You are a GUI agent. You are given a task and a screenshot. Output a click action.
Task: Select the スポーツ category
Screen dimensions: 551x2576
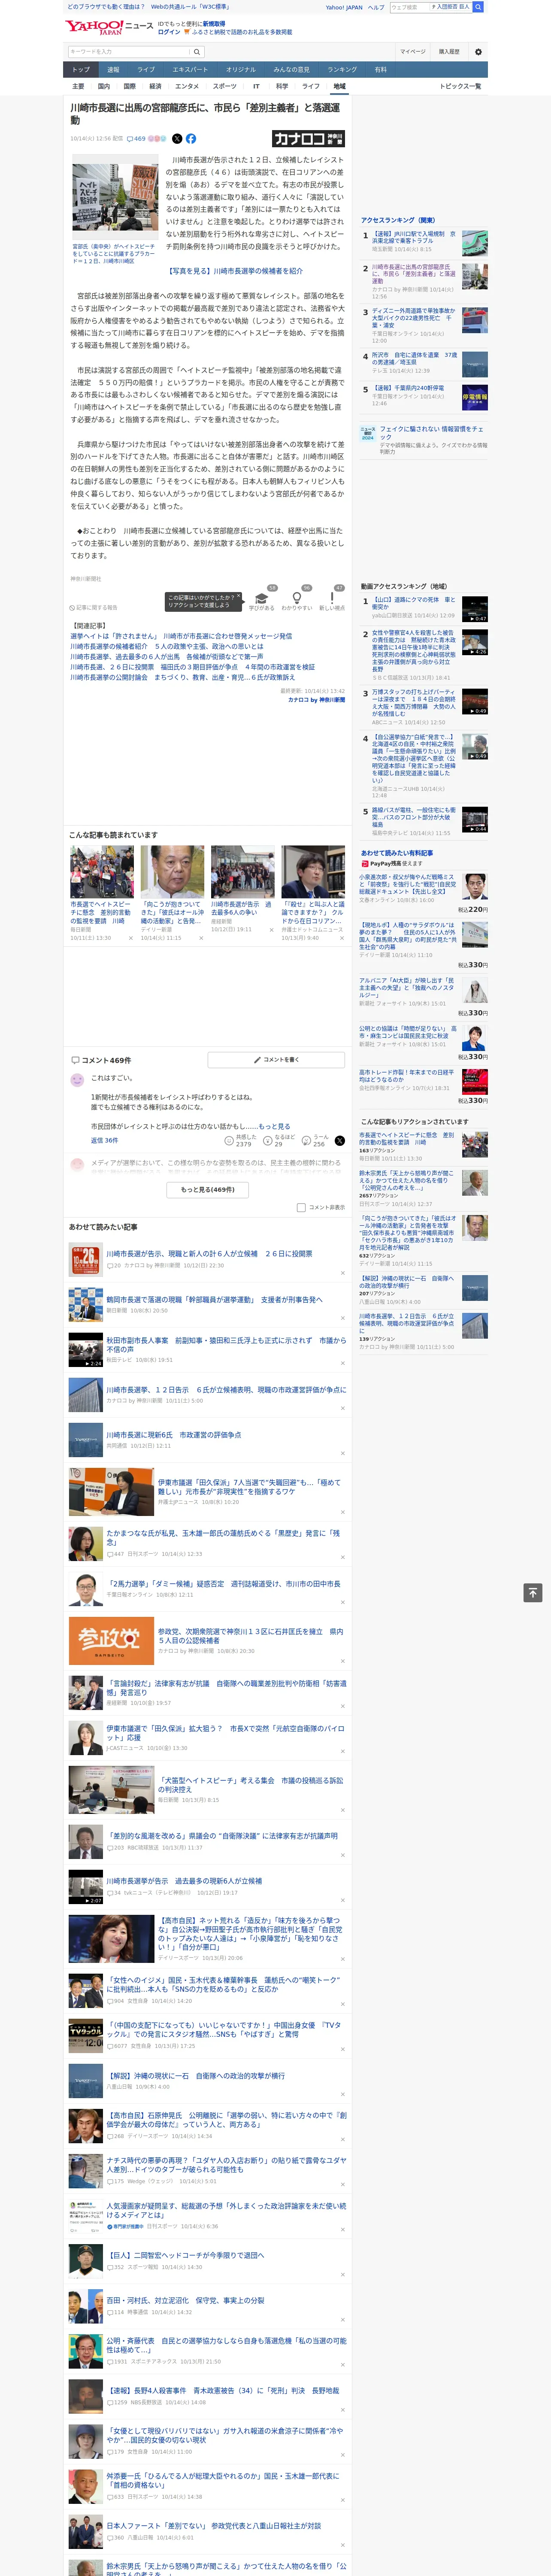point(224,86)
